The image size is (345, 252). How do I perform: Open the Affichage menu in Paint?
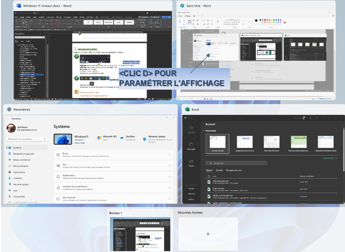(x=188, y=16)
